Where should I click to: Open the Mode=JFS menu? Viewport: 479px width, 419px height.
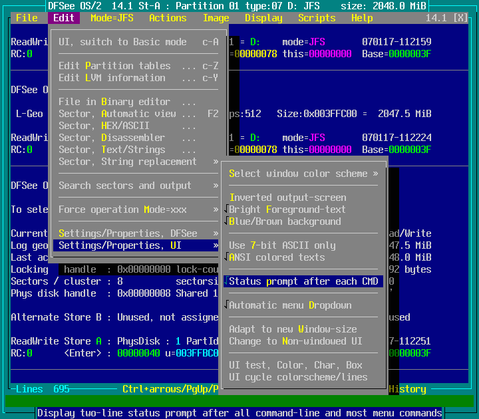click(x=112, y=18)
